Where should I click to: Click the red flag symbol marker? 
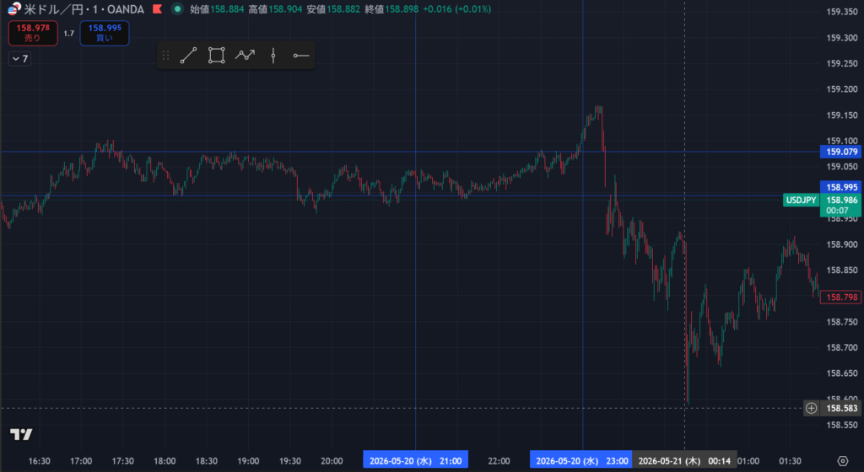click(x=158, y=8)
